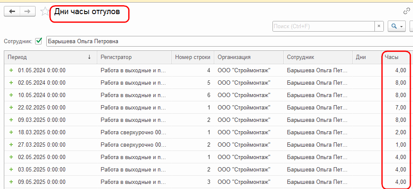The width and height of the screenshot is (413, 189).
Task: Sort by the Часы column header
Action: point(395,57)
